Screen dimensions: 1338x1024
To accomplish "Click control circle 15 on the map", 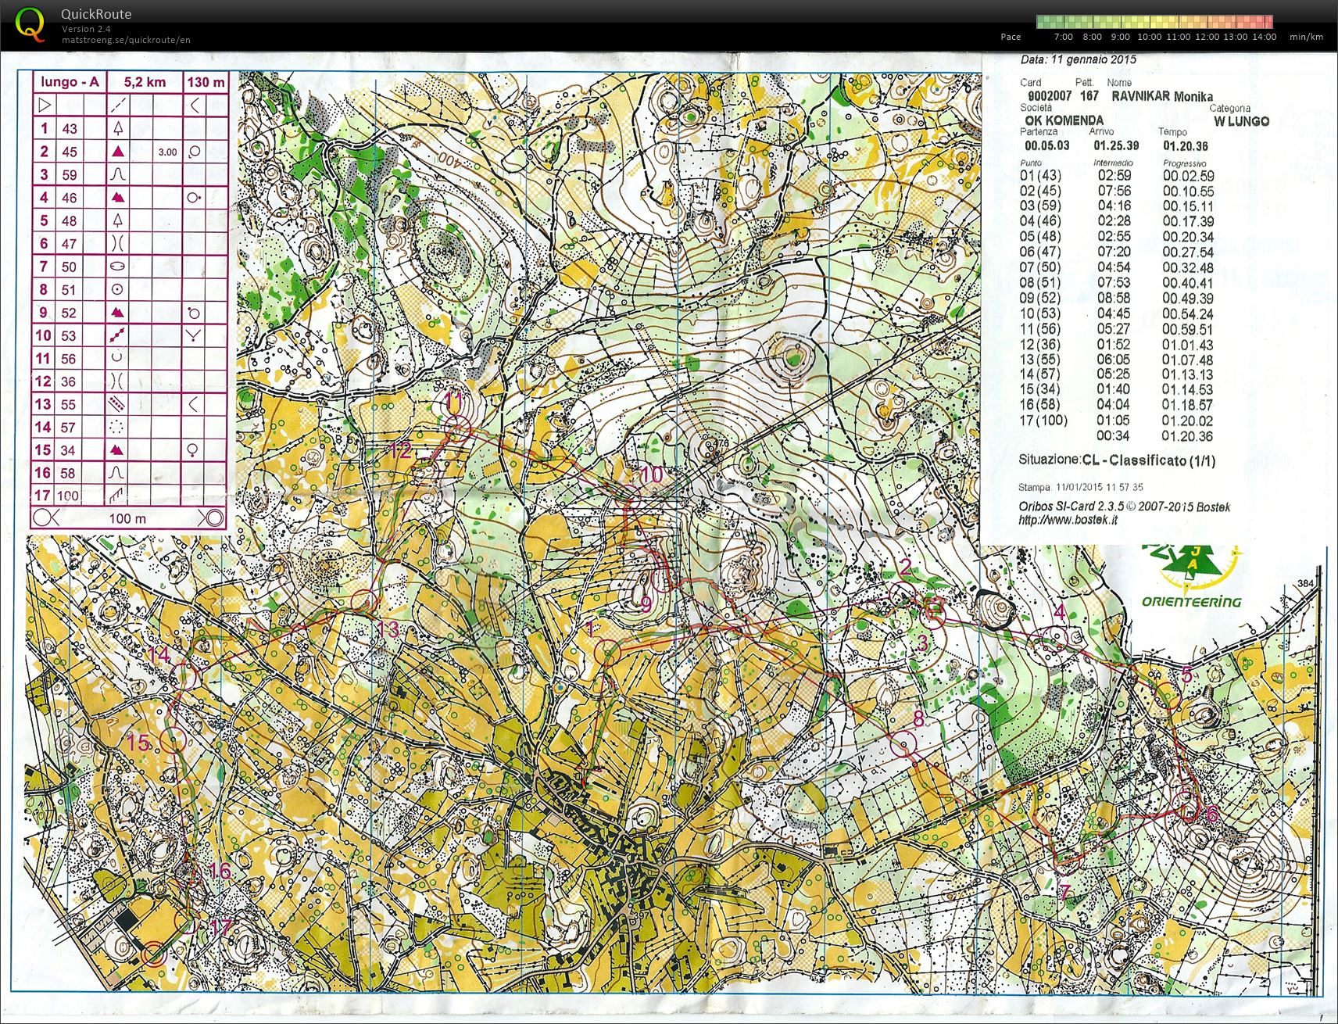I will [x=174, y=739].
